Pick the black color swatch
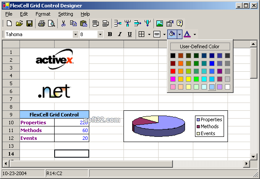The width and height of the screenshot is (260, 179). (173, 56)
